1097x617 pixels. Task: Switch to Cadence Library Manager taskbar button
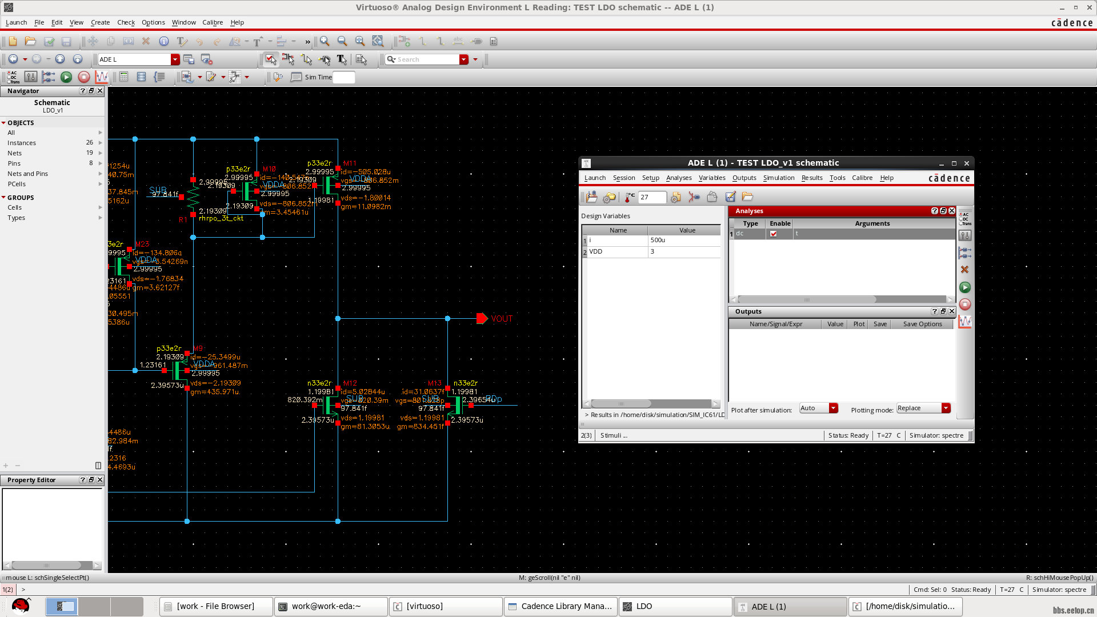click(561, 606)
